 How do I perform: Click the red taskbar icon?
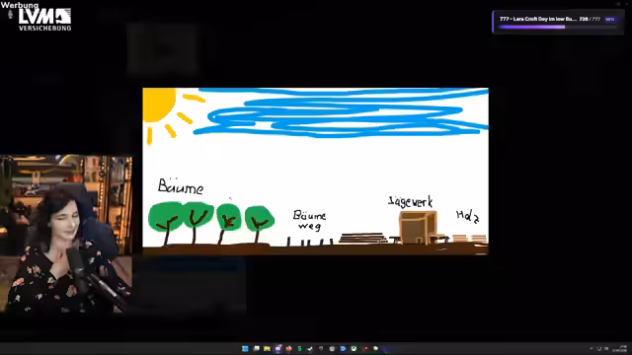point(365,348)
